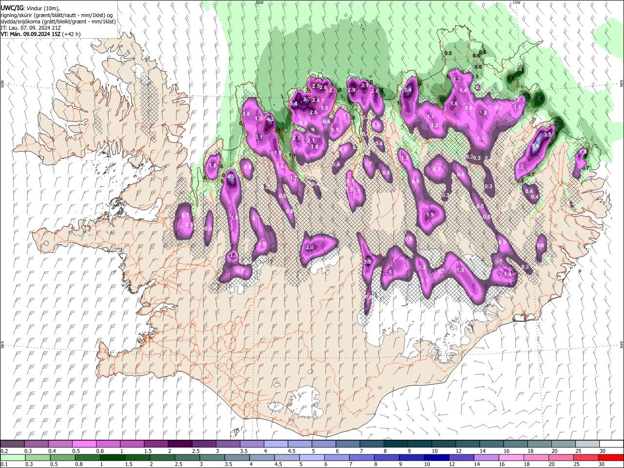The image size is (624, 468).
Task: Choose the 6 slate-blue swatch, upper legend row
Action: (347, 444)
